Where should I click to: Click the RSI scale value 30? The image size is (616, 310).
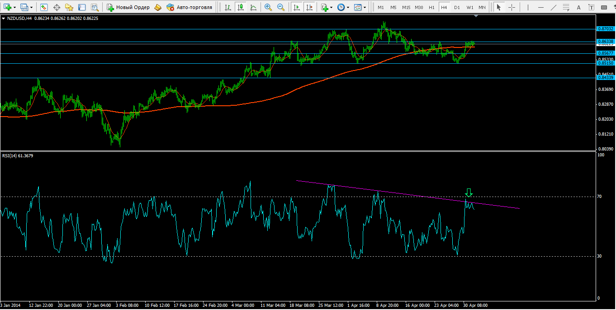coord(599,256)
